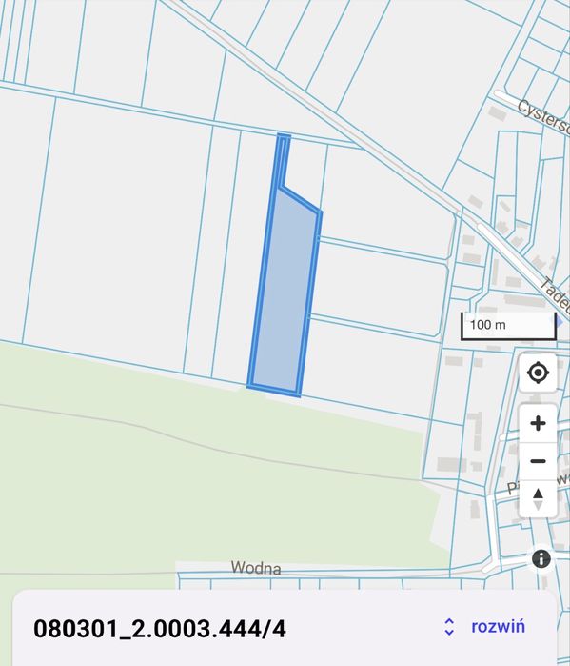Screen dimensions: 570x666
Task: Zoom out with the minus button
Action: (538, 461)
